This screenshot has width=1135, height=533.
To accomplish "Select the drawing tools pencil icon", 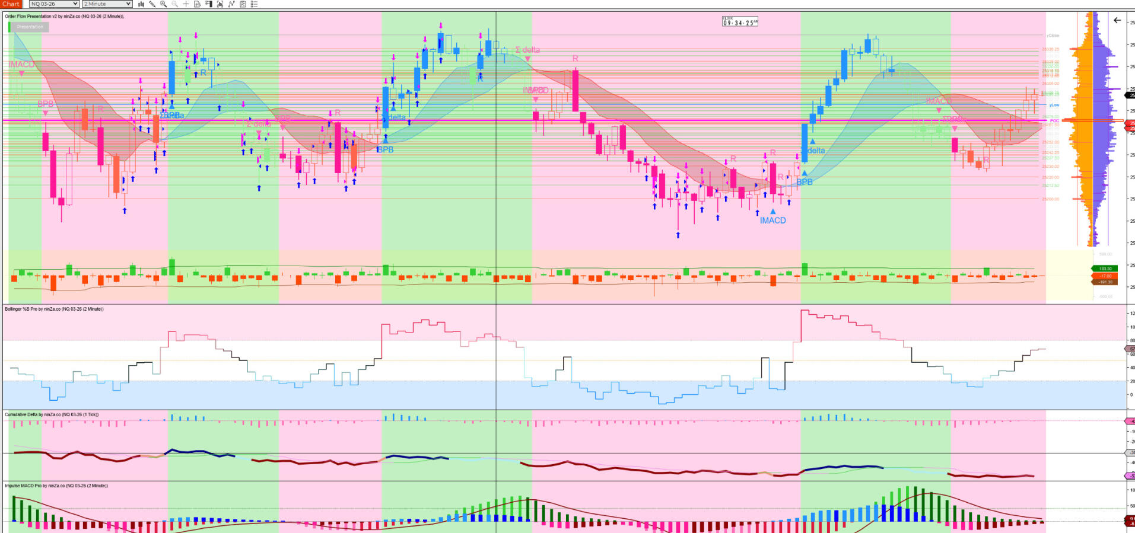I will 152,4.
